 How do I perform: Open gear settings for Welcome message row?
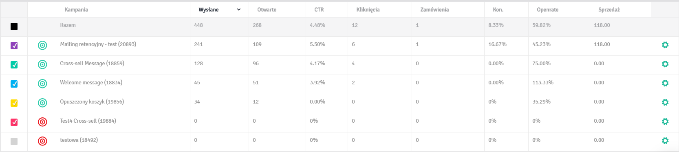click(x=665, y=83)
